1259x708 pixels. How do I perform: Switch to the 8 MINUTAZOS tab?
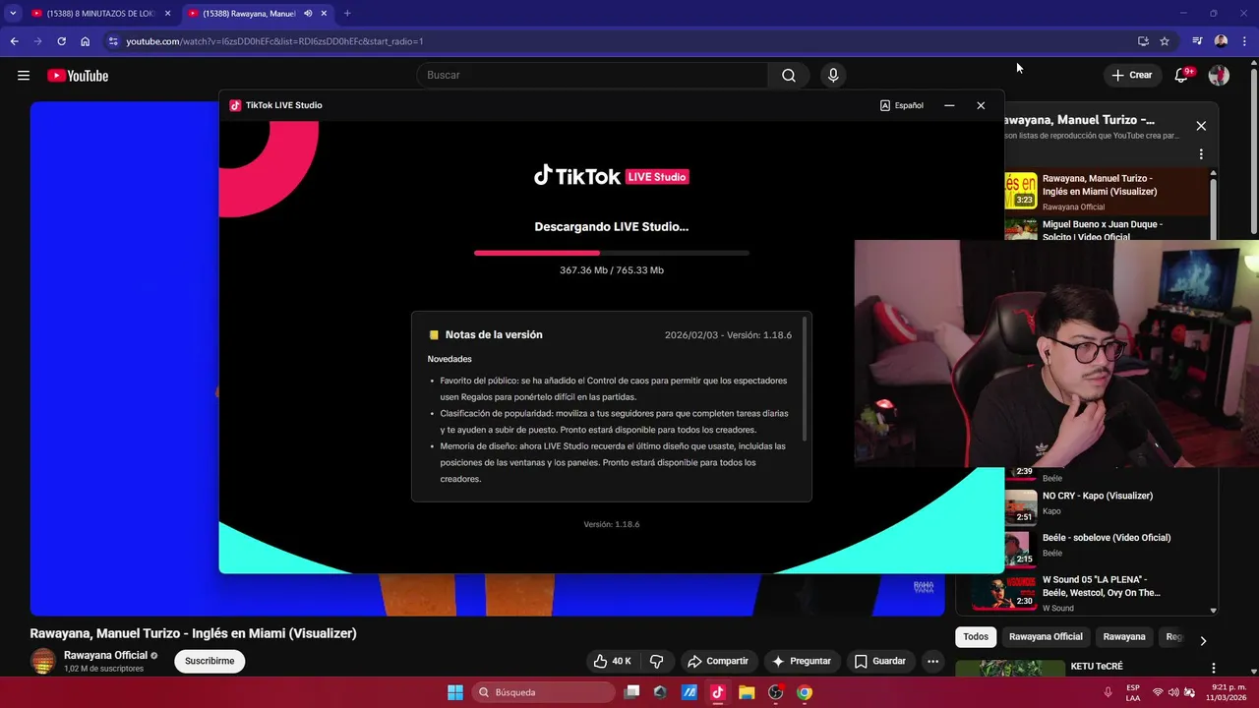pyautogui.click(x=100, y=14)
